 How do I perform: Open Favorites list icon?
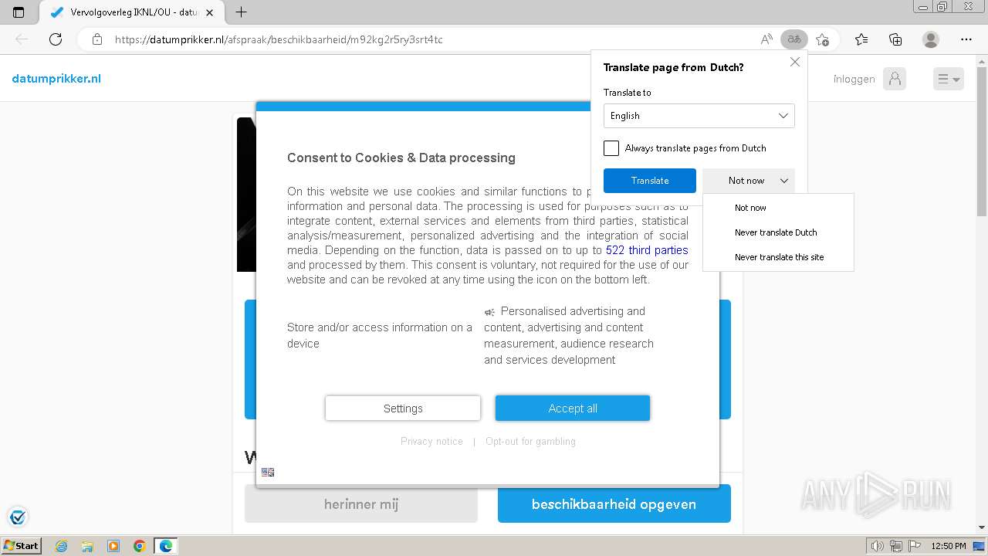(x=861, y=39)
